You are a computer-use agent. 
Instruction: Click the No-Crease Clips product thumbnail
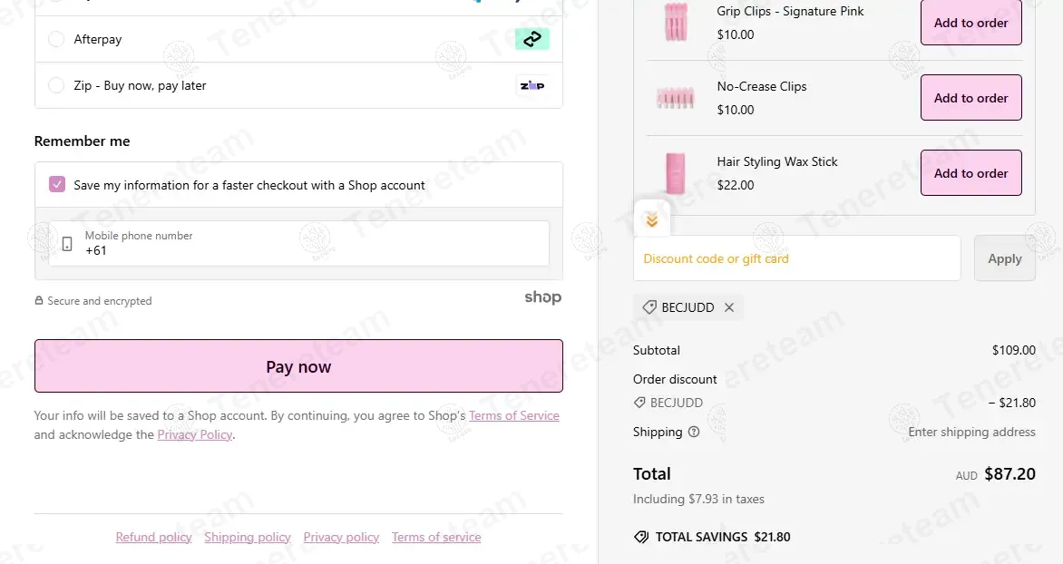click(675, 98)
